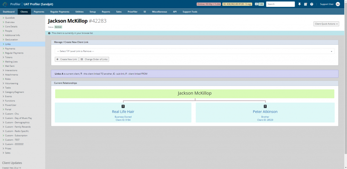Open the Clients menu
The image size is (347, 169).
point(24,12)
